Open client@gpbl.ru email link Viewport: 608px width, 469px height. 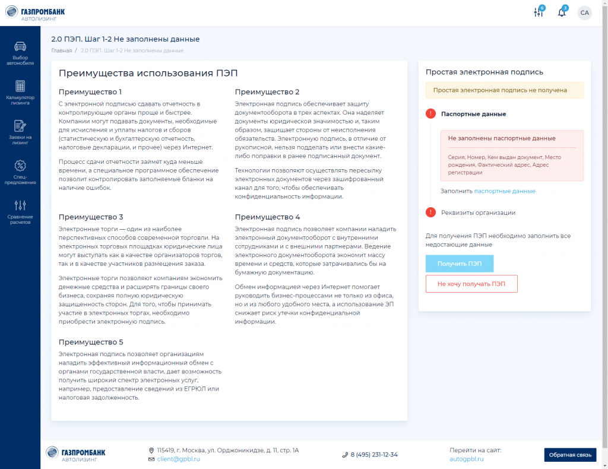coord(178,459)
